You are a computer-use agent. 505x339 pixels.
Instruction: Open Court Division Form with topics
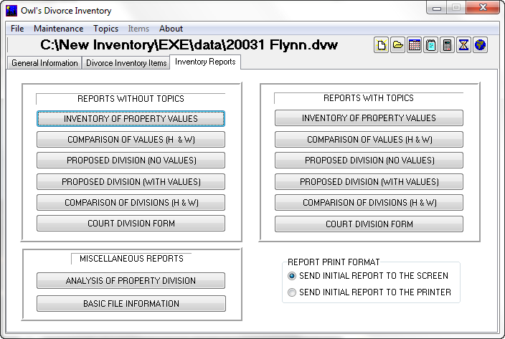369,224
